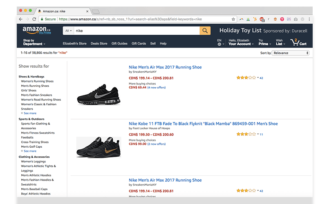Click the Try Prime link under logo
This screenshot has height=204, width=327.
[45, 33]
